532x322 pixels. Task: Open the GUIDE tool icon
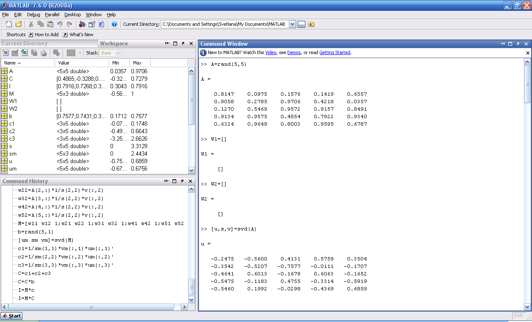91,24
